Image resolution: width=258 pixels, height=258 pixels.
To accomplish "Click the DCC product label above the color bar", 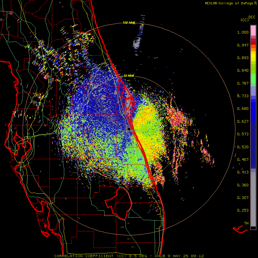I will click(x=252, y=17).
